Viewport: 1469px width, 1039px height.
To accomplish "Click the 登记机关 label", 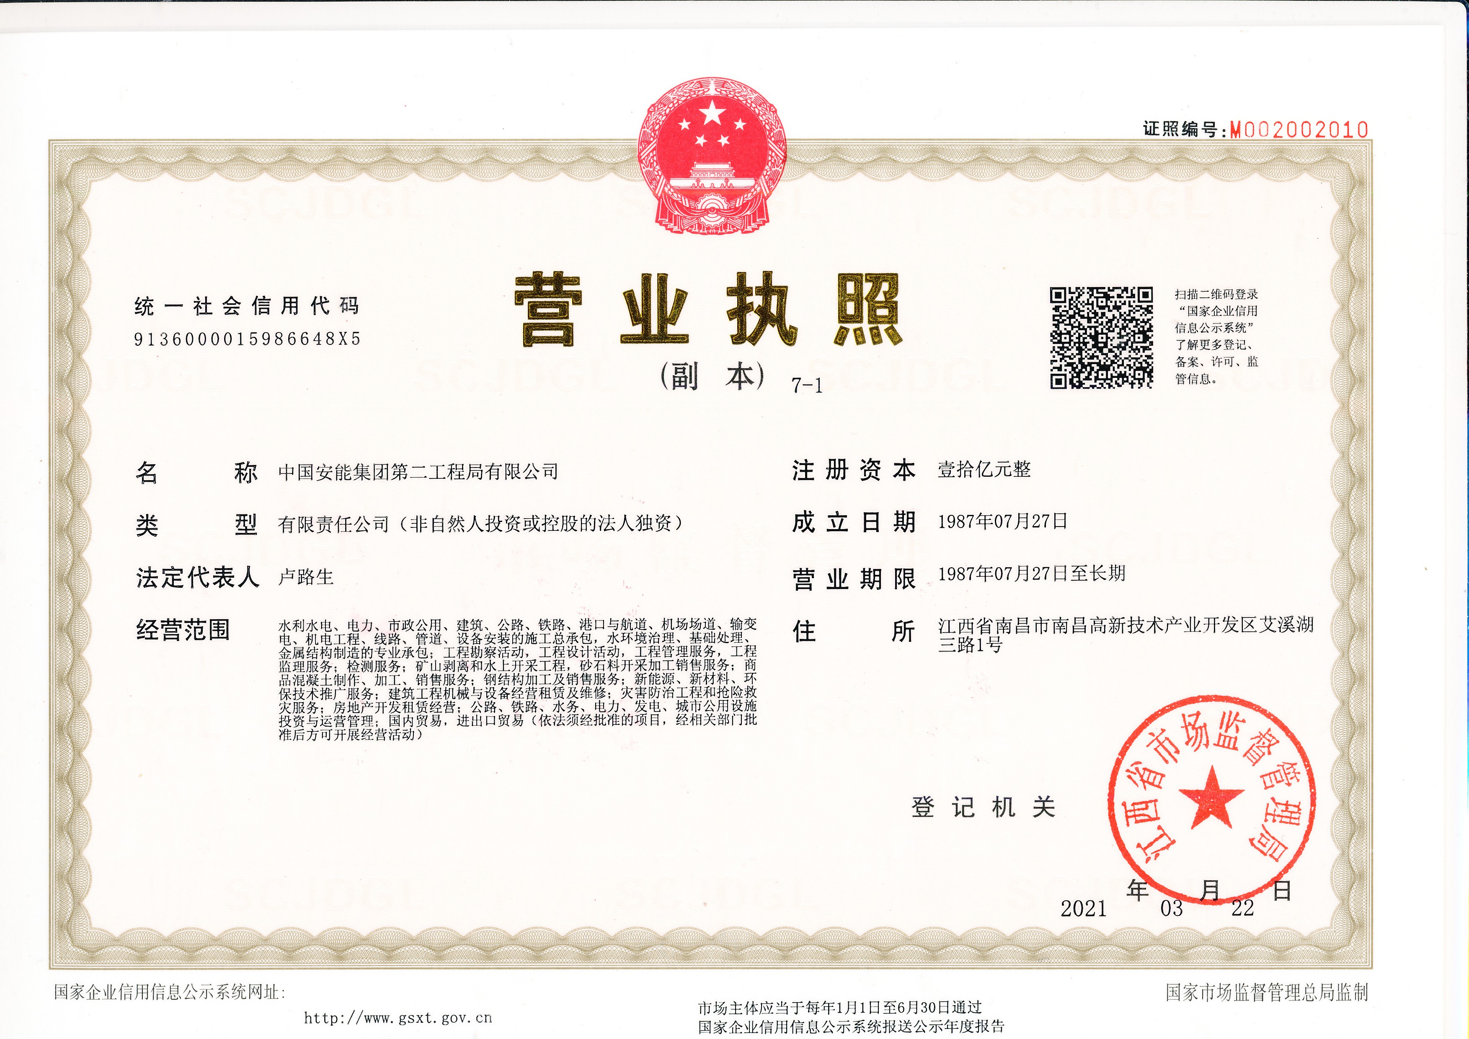I will tap(983, 807).
